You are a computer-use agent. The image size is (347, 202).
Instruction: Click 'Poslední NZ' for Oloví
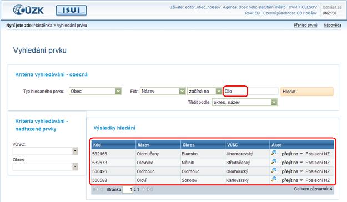point(318,180)
